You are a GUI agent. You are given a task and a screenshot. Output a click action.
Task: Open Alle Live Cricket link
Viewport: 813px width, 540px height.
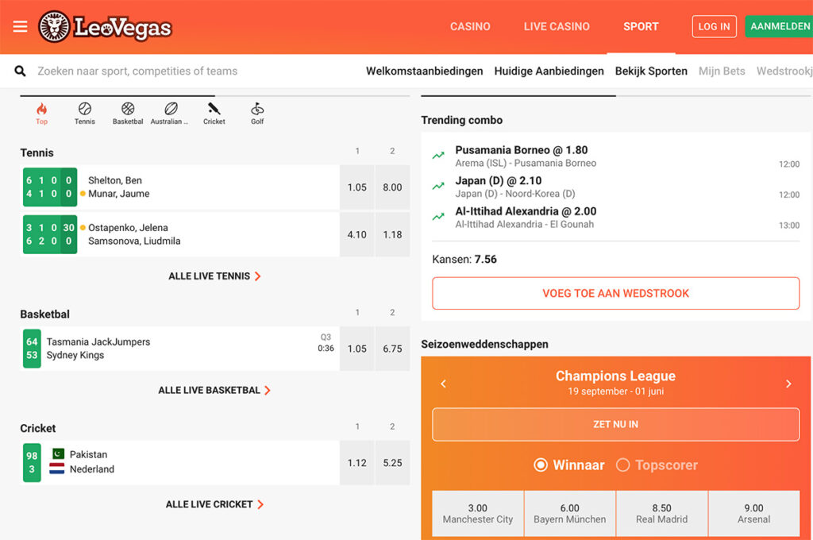(x=214, y=504)
